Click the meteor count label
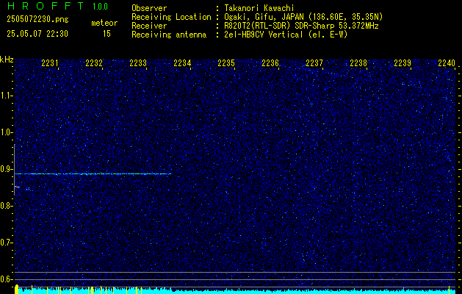Image resolution: width=462 pixels, height=294 pixels. click(104, 23)
